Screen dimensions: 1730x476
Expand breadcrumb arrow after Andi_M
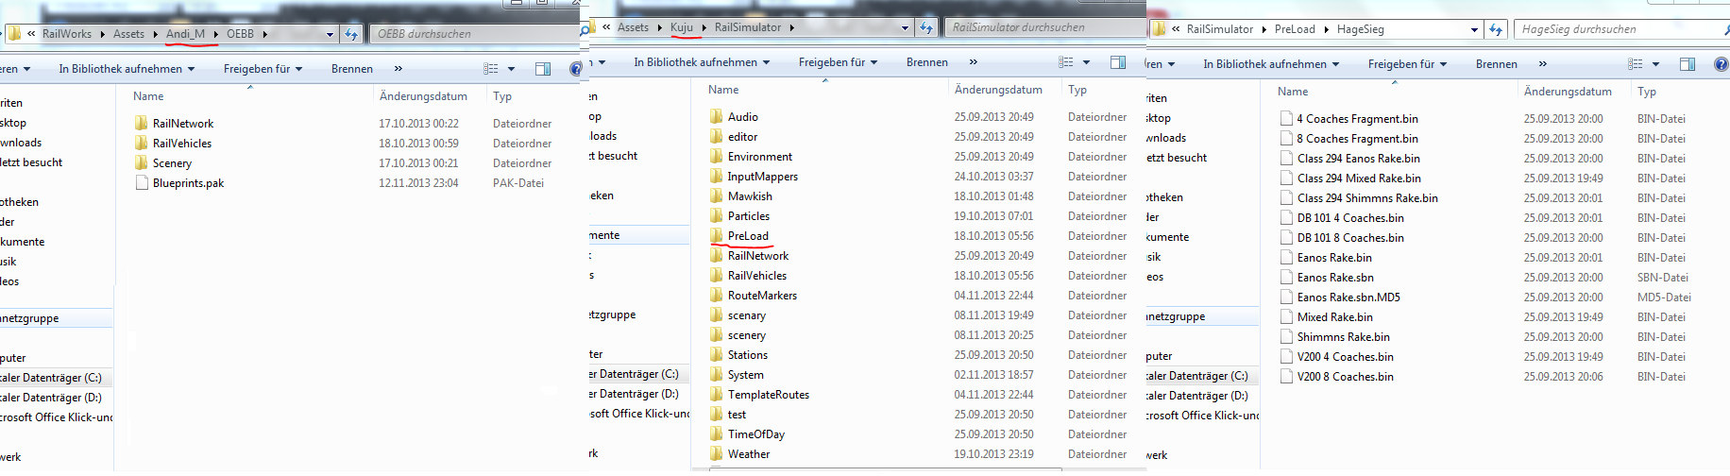click(216, 34)
